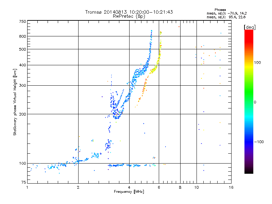Click the y-axis label '200'
The height and width of the screenshot is (204, 272).
[22, 114]
